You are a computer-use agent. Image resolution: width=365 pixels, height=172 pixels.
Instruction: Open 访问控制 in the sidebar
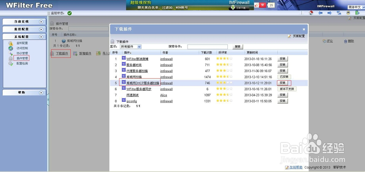22,48
